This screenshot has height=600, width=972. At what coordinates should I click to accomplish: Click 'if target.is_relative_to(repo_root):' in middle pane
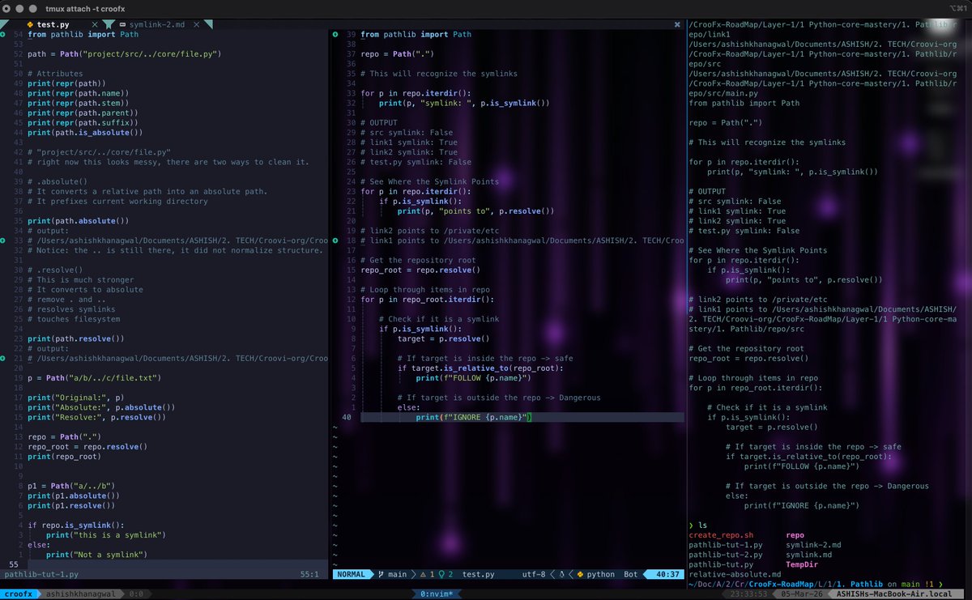click(480, 368)
